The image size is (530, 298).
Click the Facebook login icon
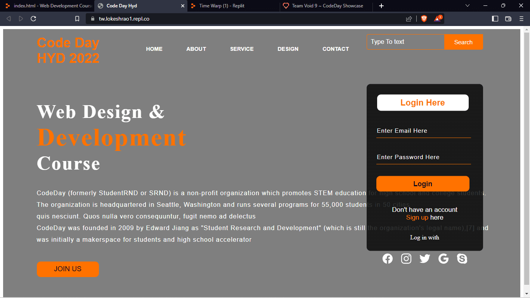[x=387, y=259]
